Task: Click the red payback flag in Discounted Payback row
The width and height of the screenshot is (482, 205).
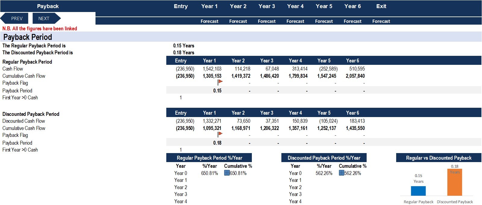Action: [x=220, y=134]
